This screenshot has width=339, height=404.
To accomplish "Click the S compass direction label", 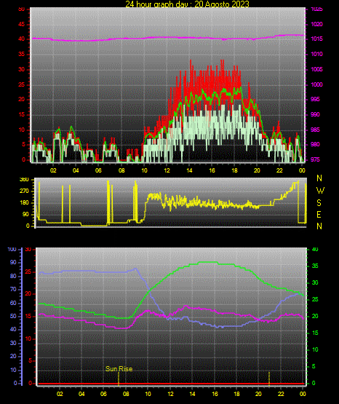I will coord(319,203).
